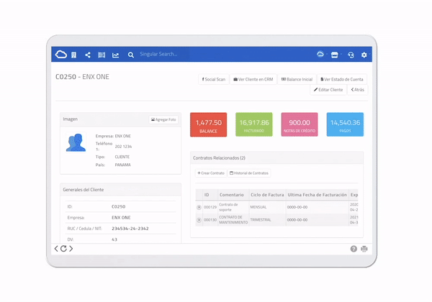Click the magnifier search icon

pos(131,55)
